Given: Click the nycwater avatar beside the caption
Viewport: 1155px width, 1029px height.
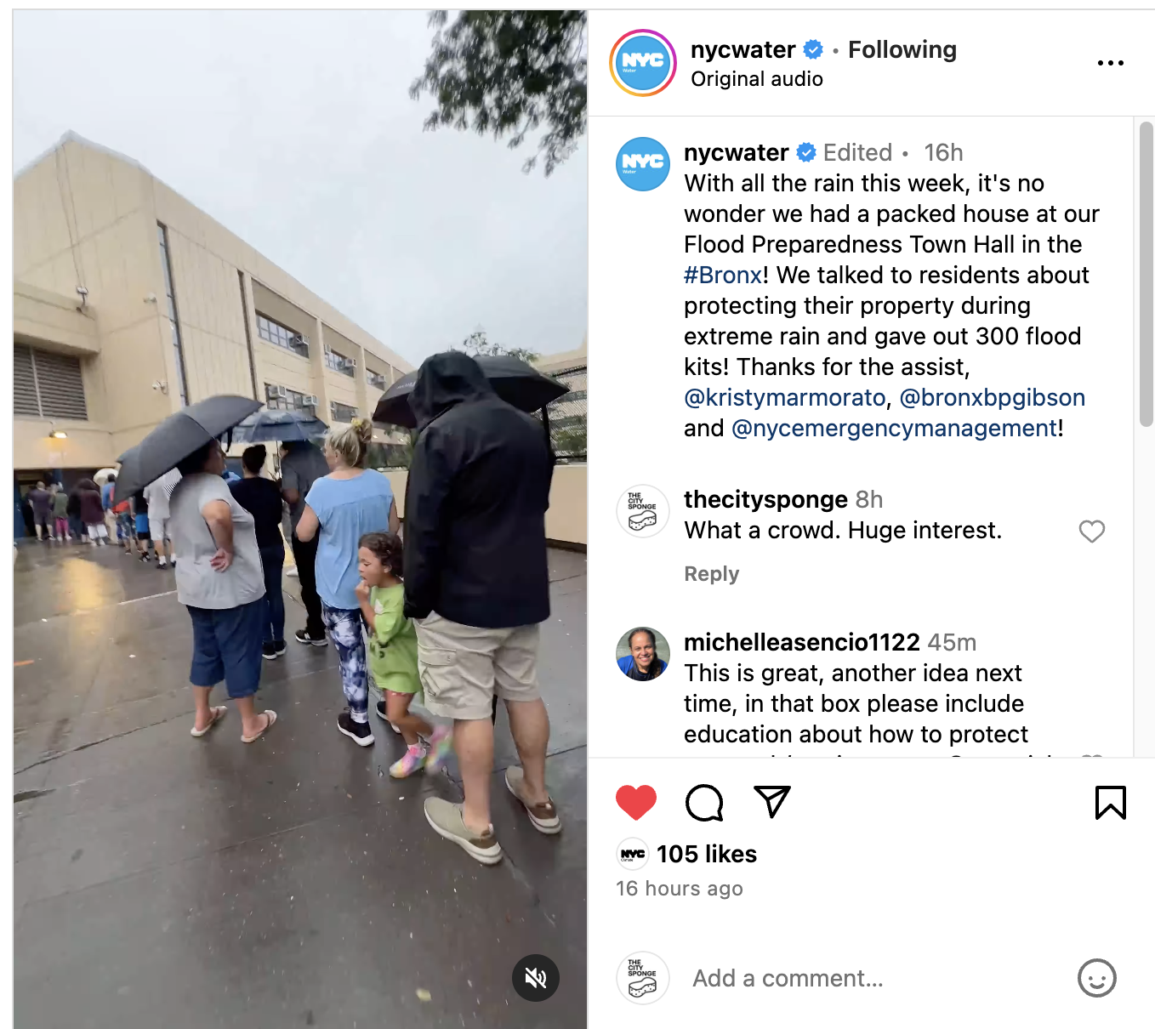Looking at the screenshot, I should click(643, 164).
